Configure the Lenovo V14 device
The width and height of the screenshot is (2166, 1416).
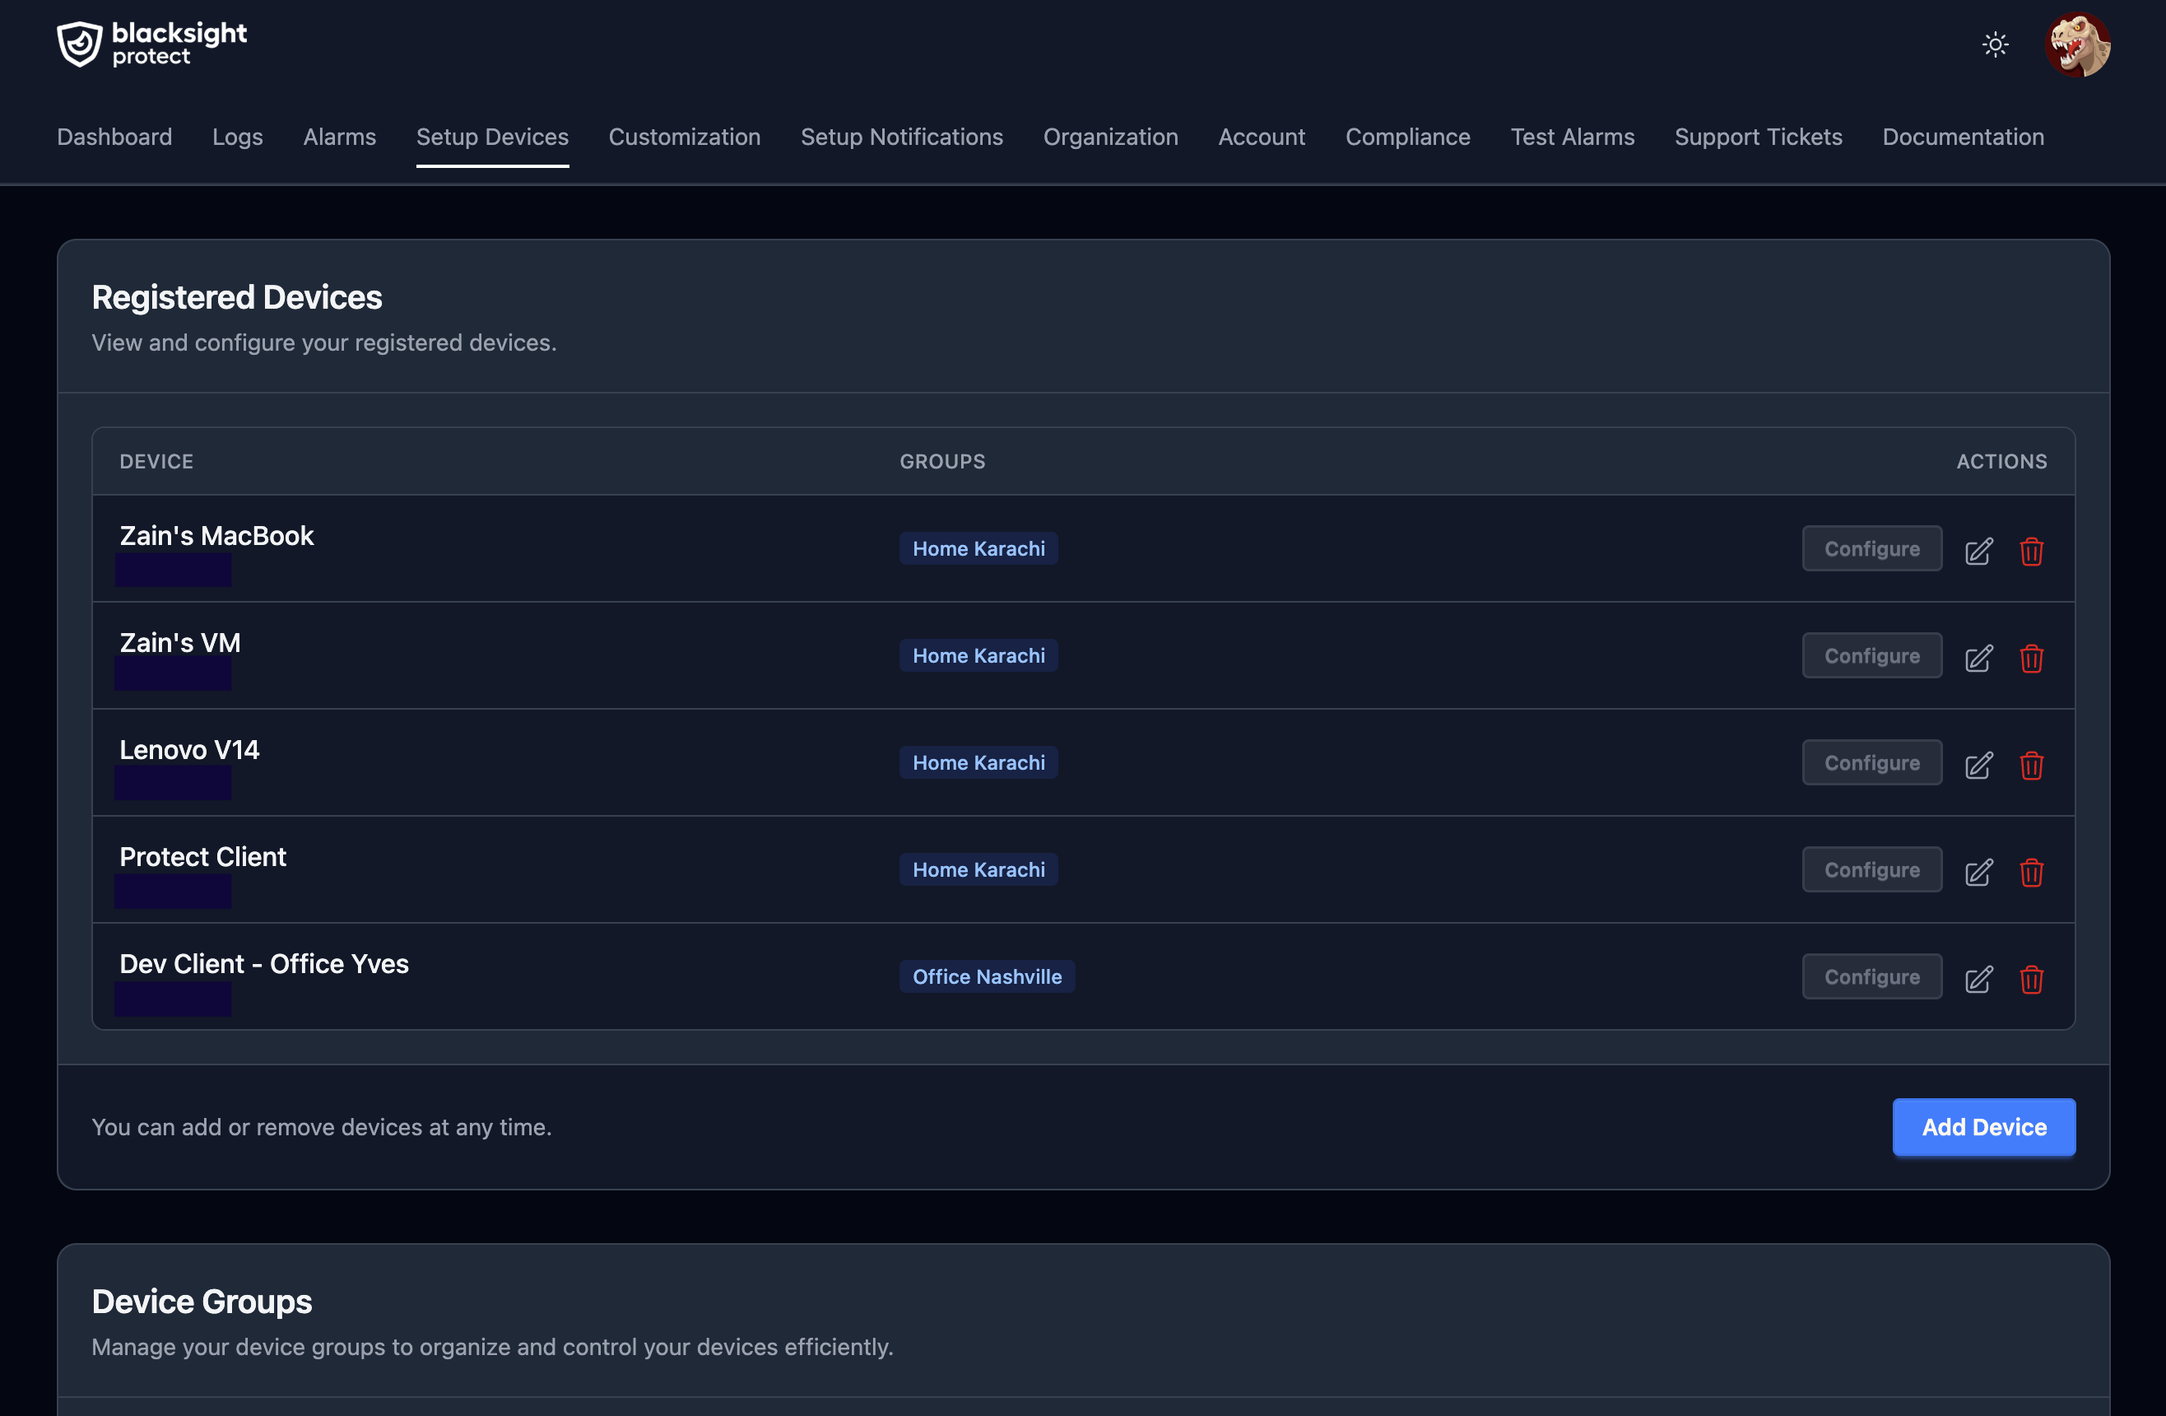1871,762
